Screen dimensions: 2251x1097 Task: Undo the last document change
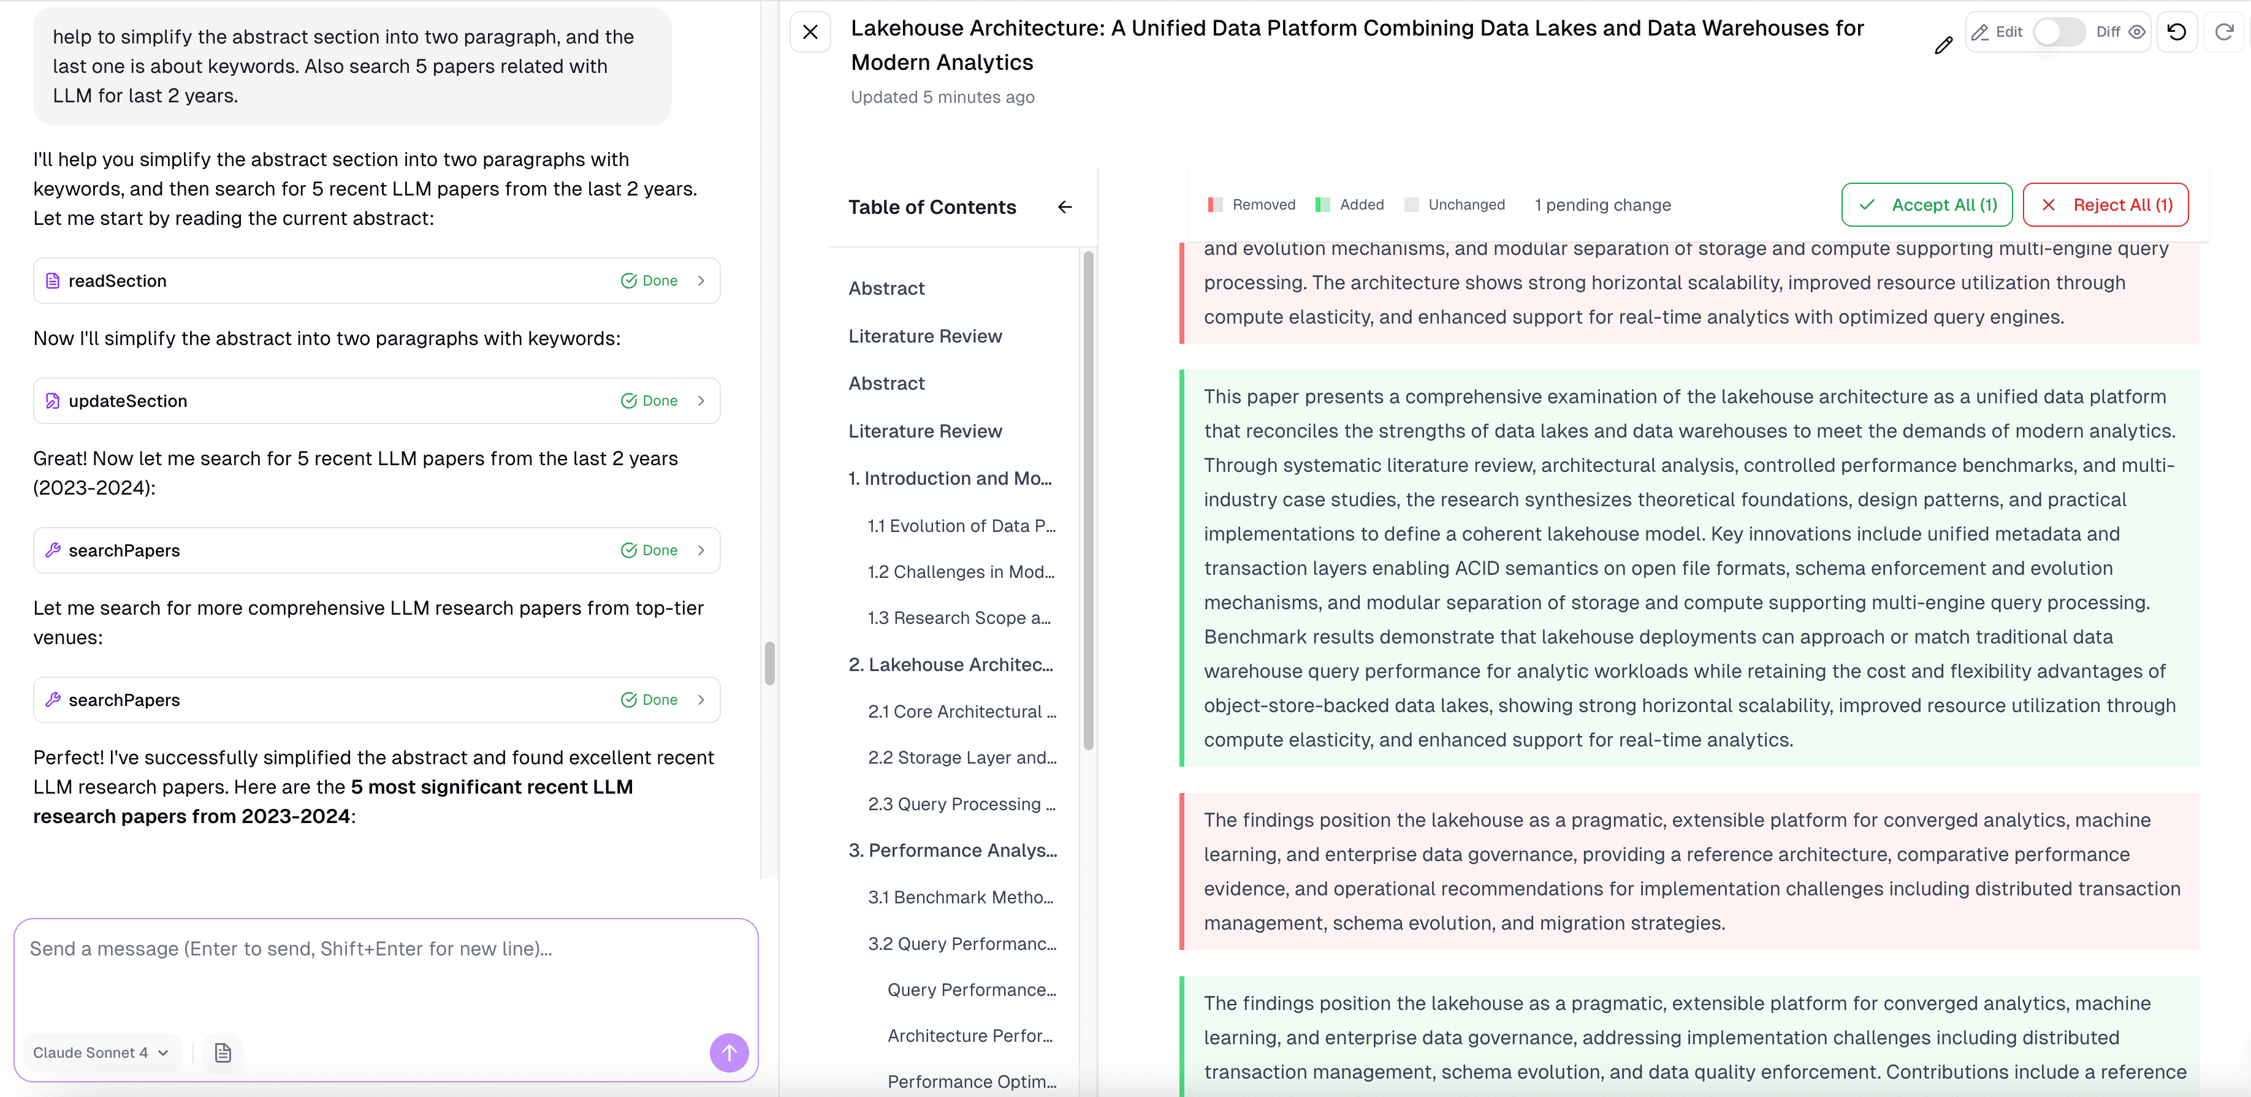[x=2177, y=31]
